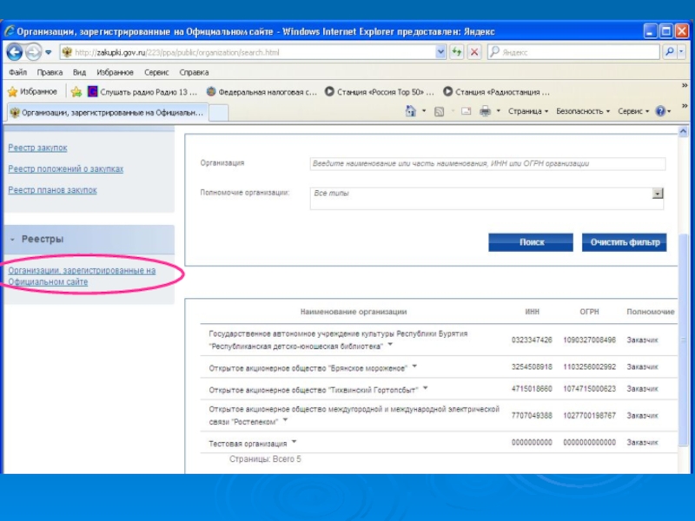This screenshot has height=521, width=695.
Task: Click the search magnifier icon
Action: coord(669,52)
